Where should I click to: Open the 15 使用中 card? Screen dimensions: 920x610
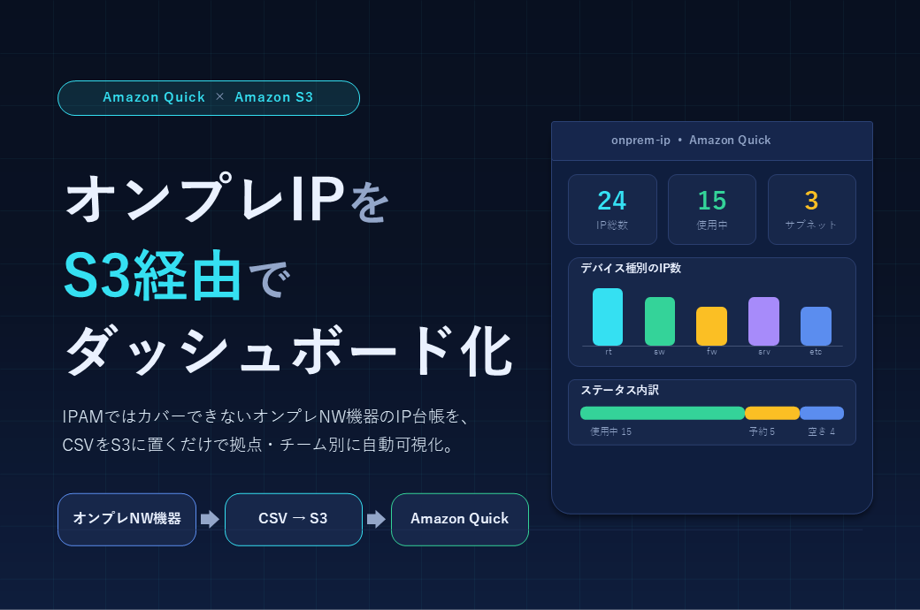[712, 210]
